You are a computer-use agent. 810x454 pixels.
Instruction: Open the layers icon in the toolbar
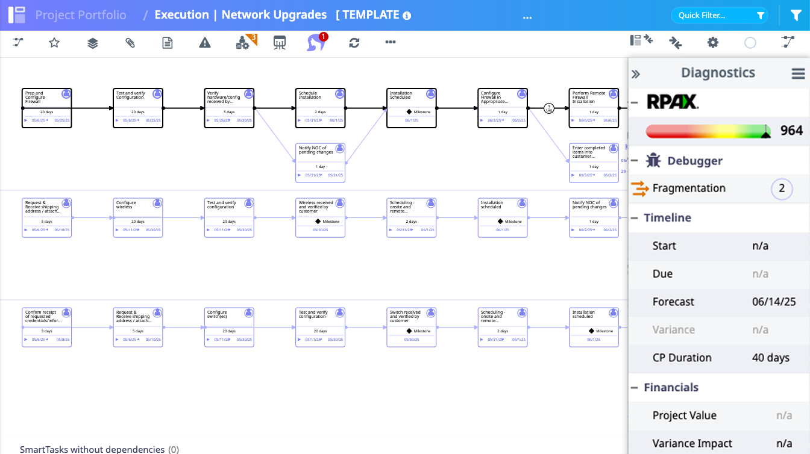[92, 42]
